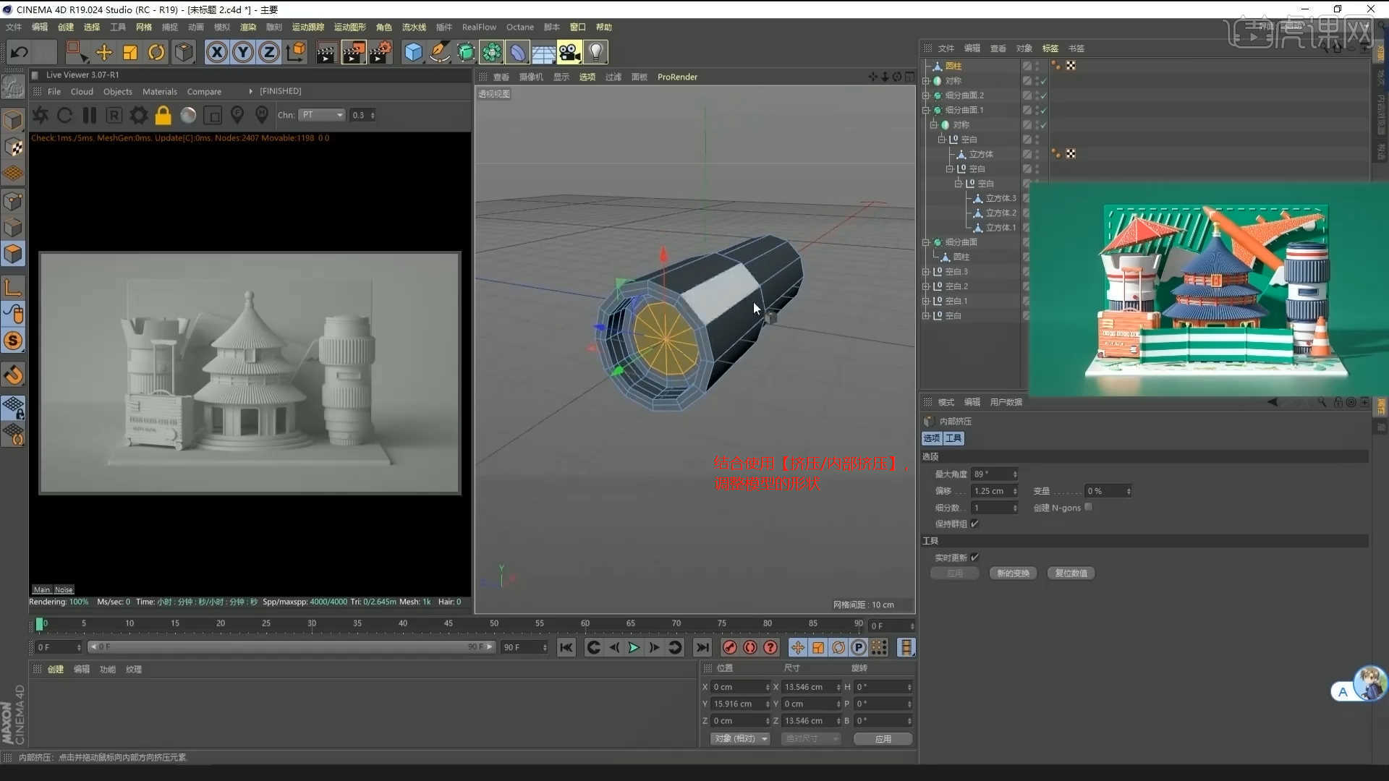Select the Rotate tool
The width and height of the screenshot is (1389, 781).
156,52
